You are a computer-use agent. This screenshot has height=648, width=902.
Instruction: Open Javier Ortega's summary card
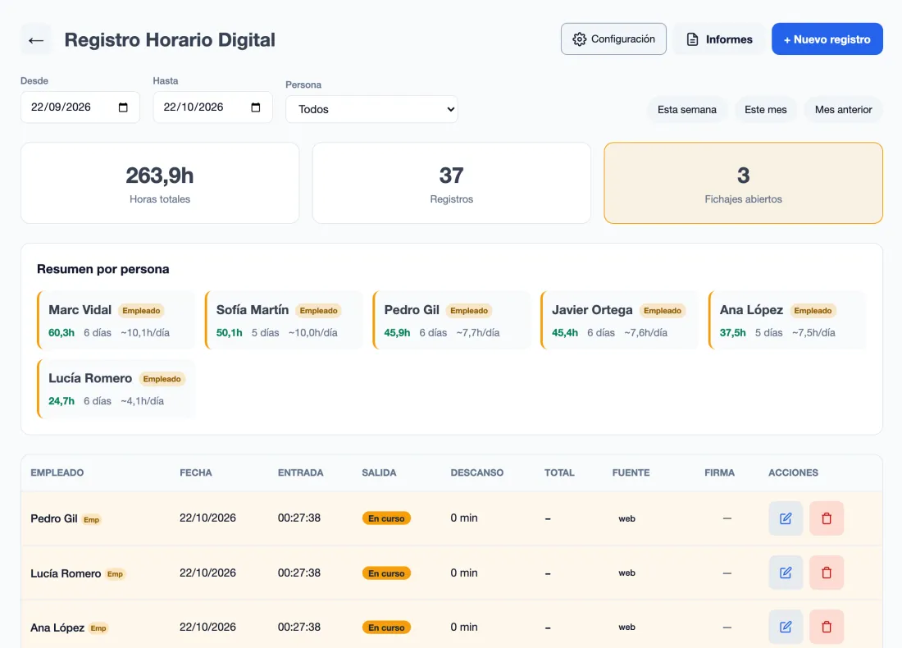coord(620,321)
